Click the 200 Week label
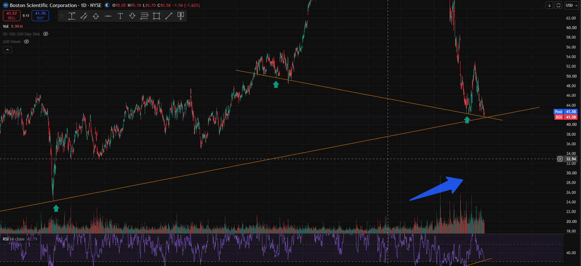 [12, 42]
